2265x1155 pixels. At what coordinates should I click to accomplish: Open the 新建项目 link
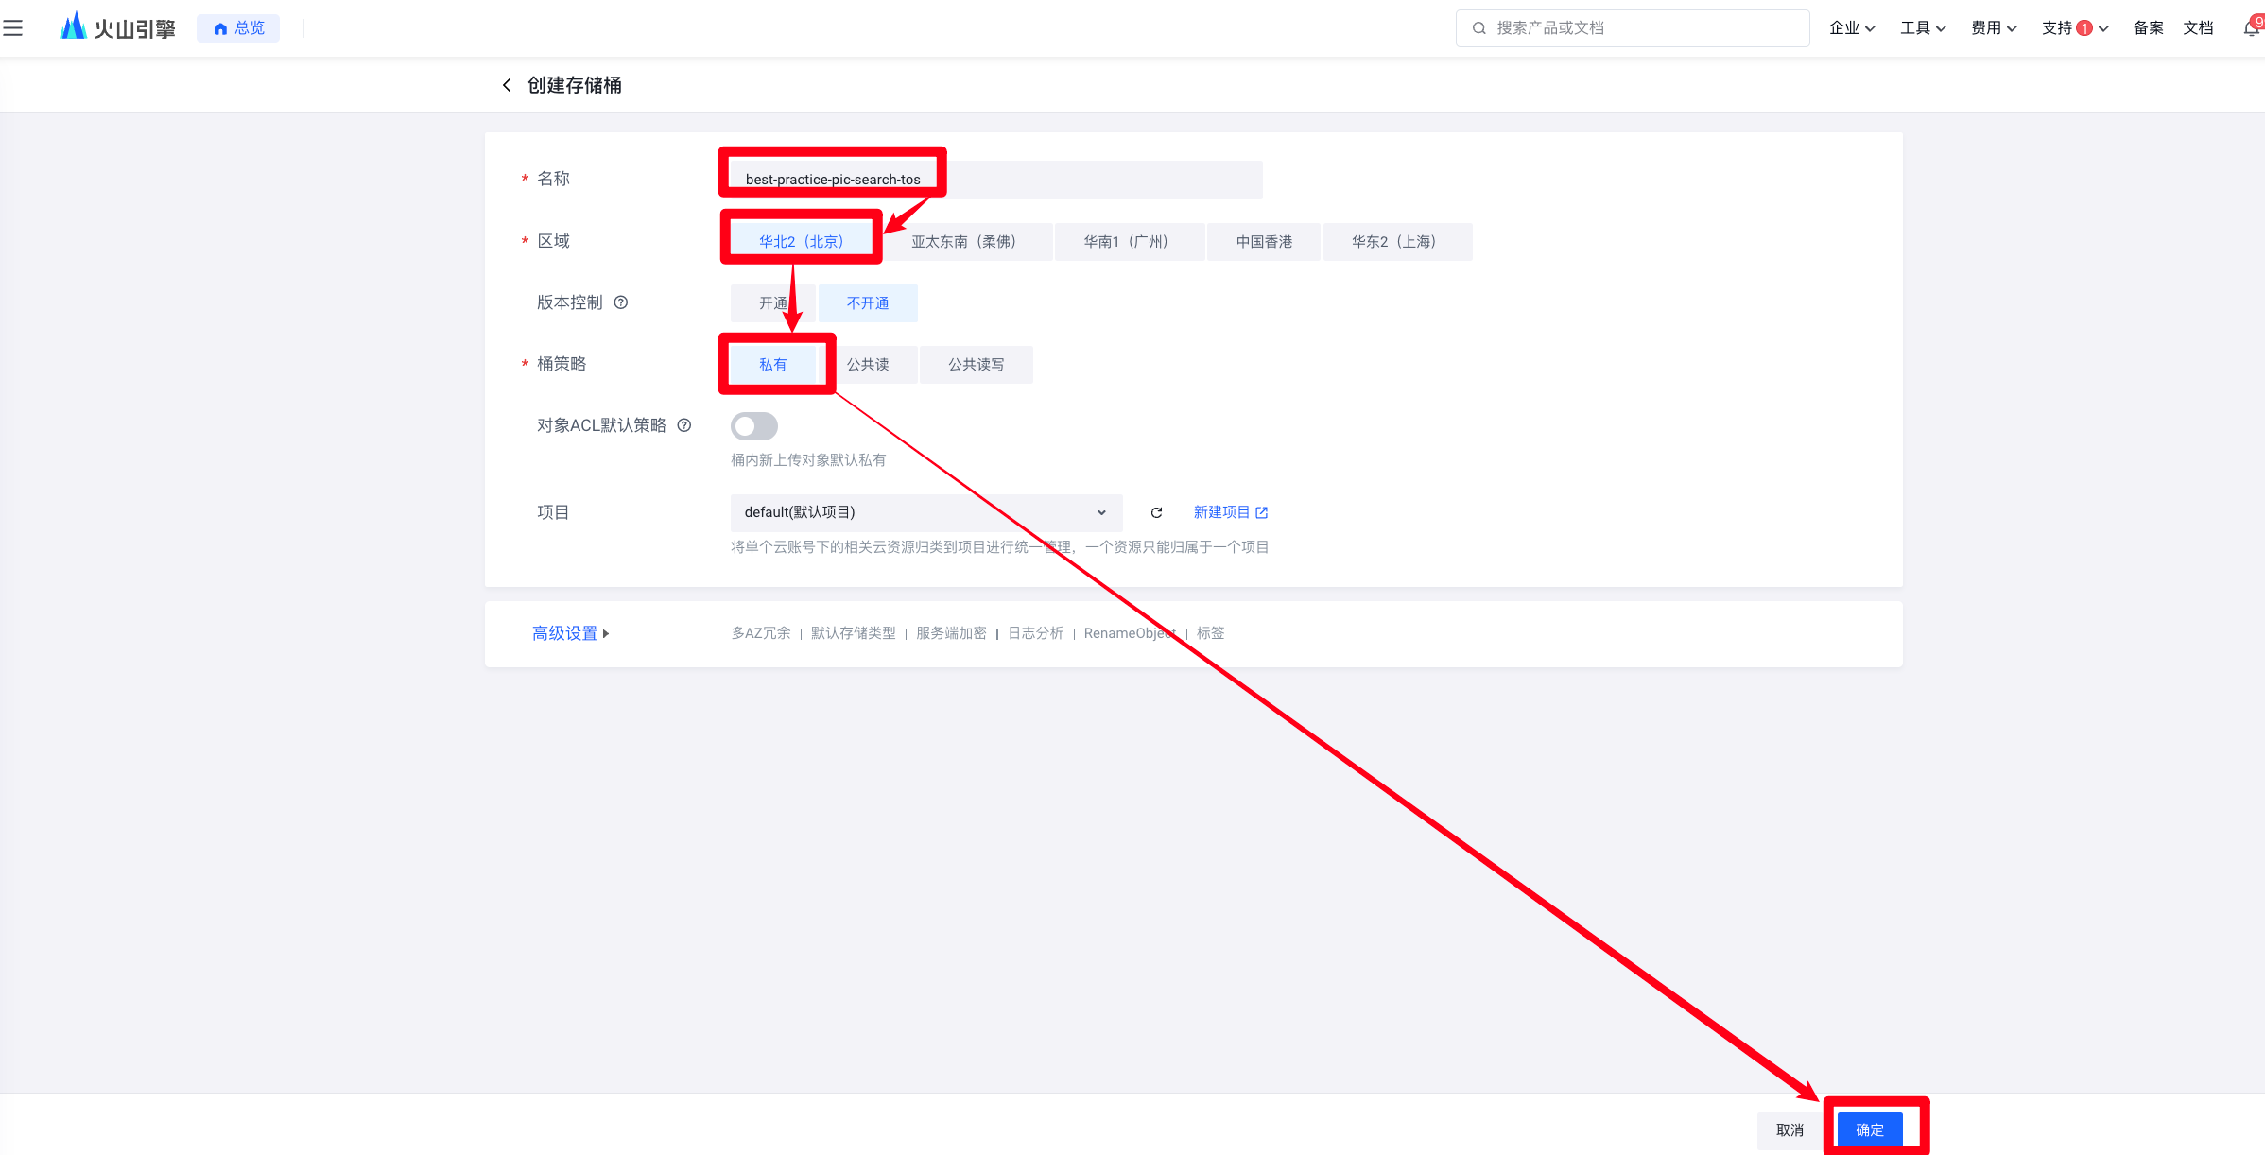[1231, 512]
